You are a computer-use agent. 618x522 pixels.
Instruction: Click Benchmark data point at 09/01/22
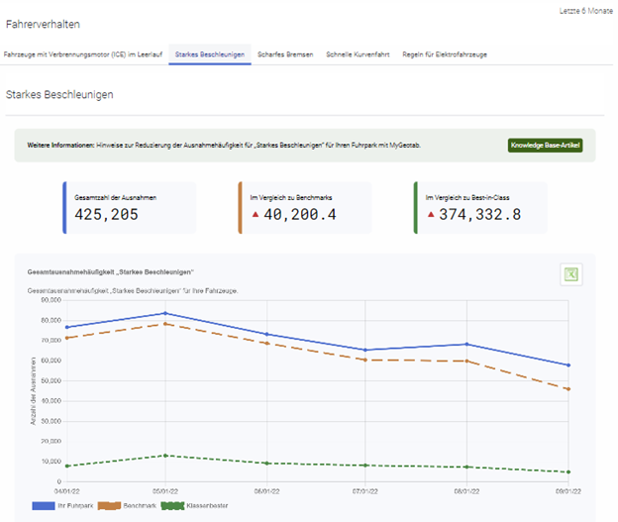[567, 389]
